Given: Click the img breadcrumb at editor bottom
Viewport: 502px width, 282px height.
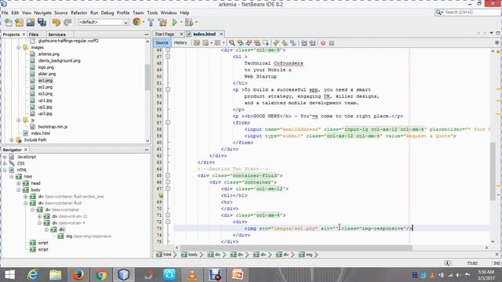Looking at the screenshot, I should pos(306,255).
